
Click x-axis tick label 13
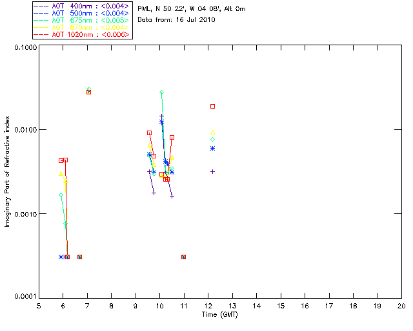coord(232,306)
